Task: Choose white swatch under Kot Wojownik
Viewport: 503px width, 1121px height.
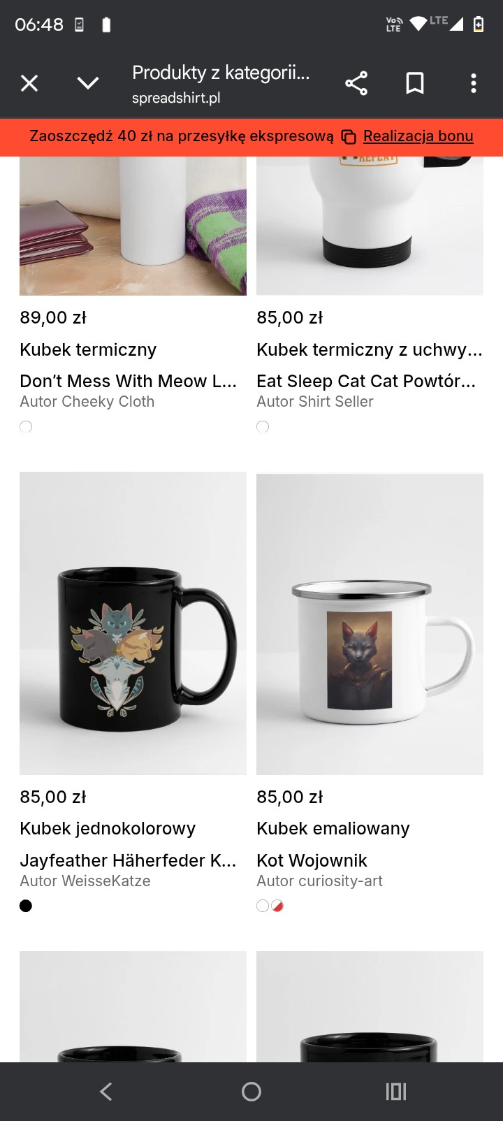Action: click(x=263, y=906)
